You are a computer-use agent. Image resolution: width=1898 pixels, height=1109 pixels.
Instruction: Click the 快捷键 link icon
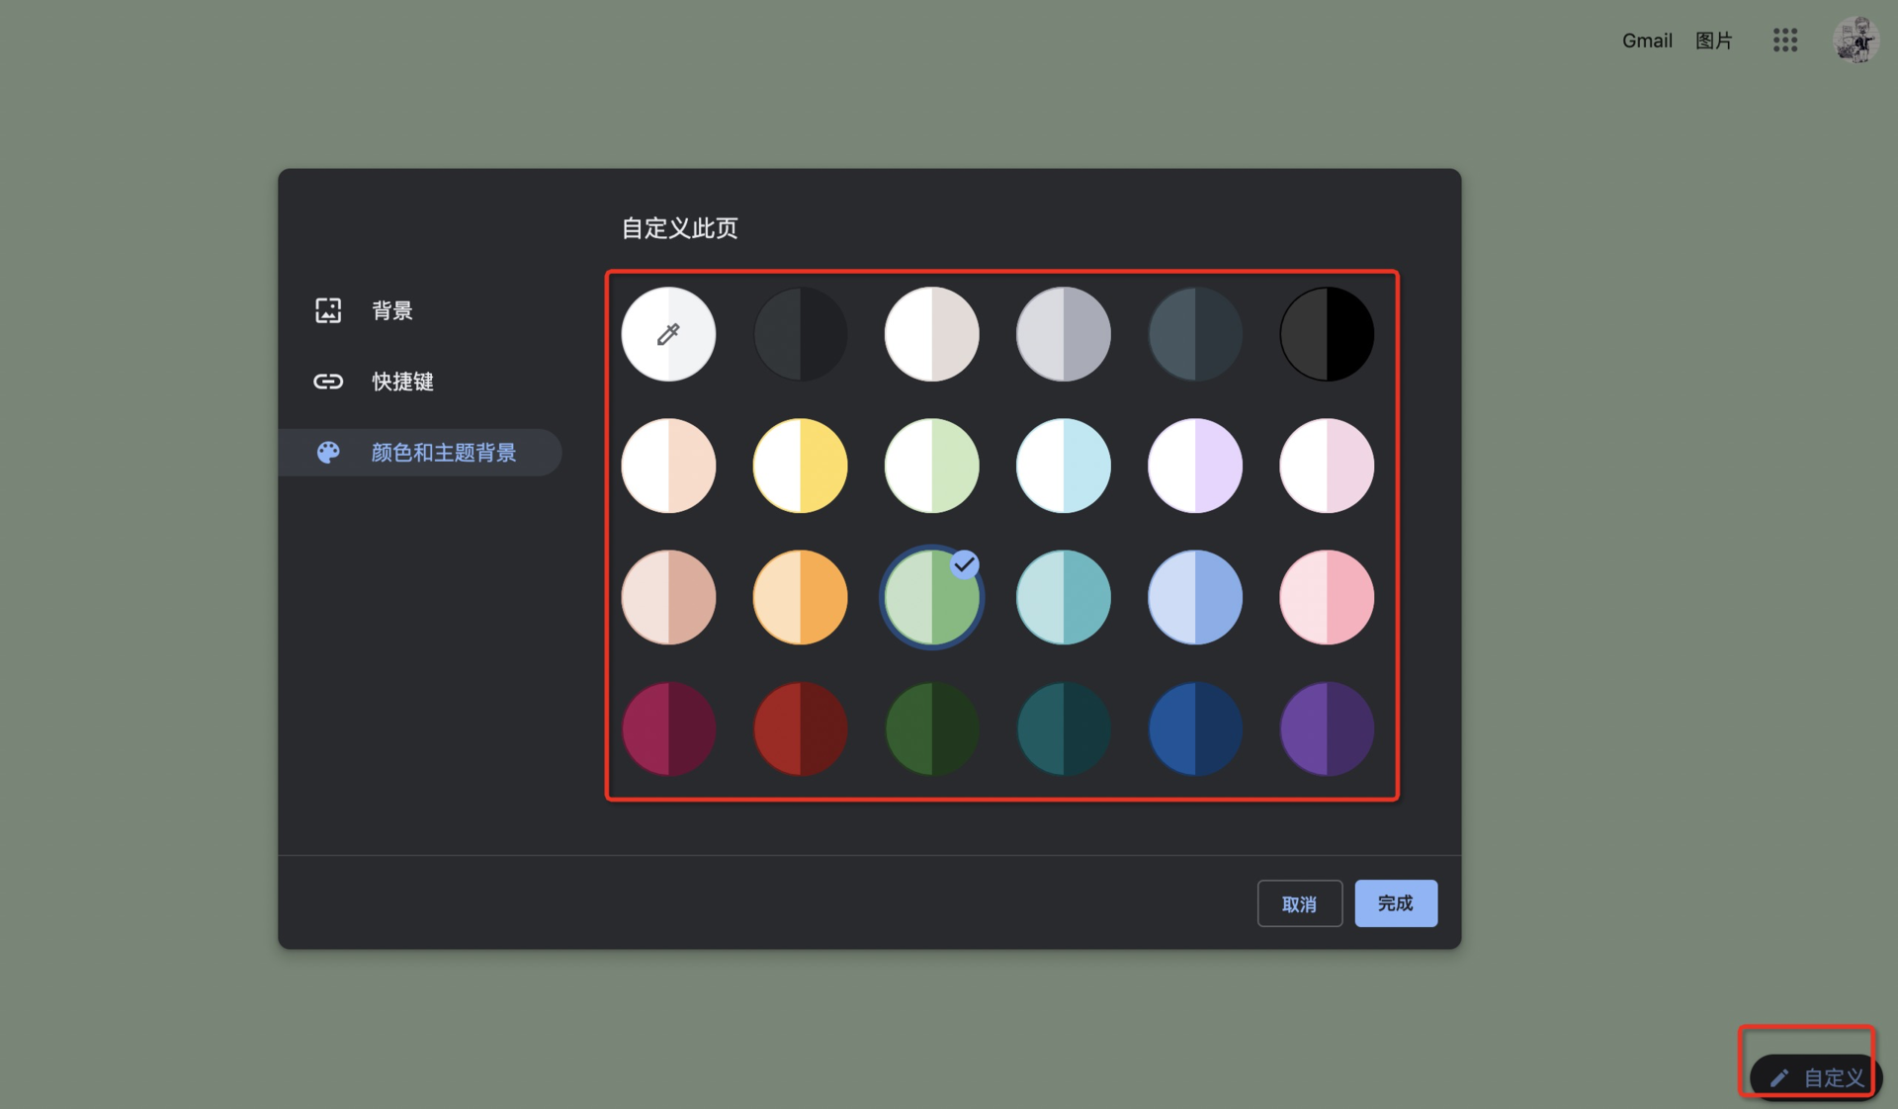(x=328, y=382)
